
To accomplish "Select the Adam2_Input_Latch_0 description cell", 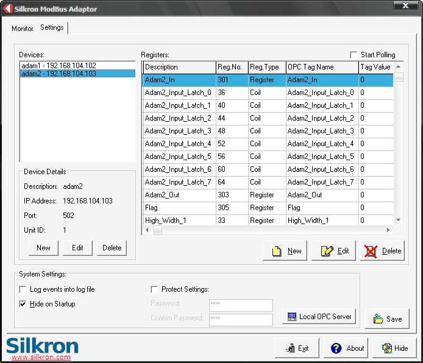I will click(179, 93).
